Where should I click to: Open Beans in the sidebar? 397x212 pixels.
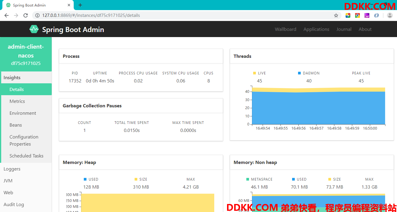26,125
